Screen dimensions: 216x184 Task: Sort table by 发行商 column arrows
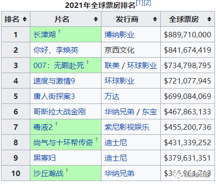155,19
